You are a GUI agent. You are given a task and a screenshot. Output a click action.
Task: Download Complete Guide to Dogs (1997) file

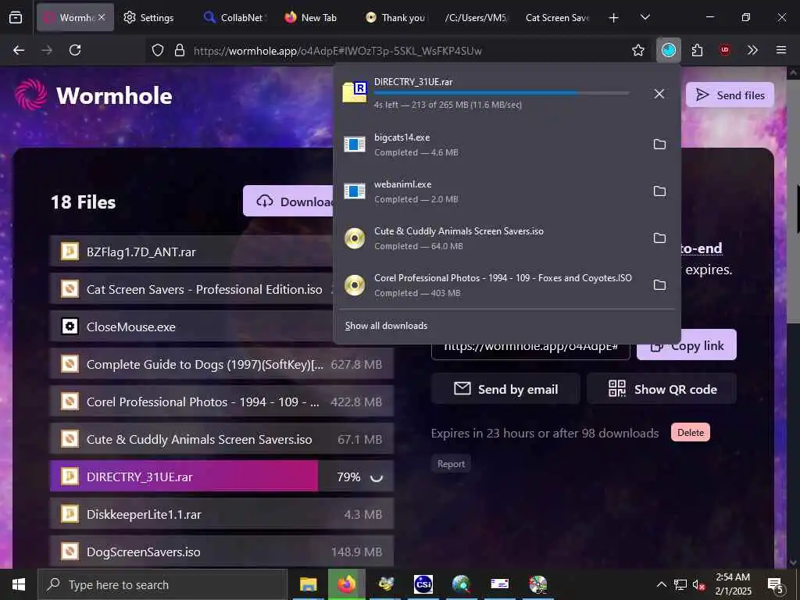[x=222, y=364]
